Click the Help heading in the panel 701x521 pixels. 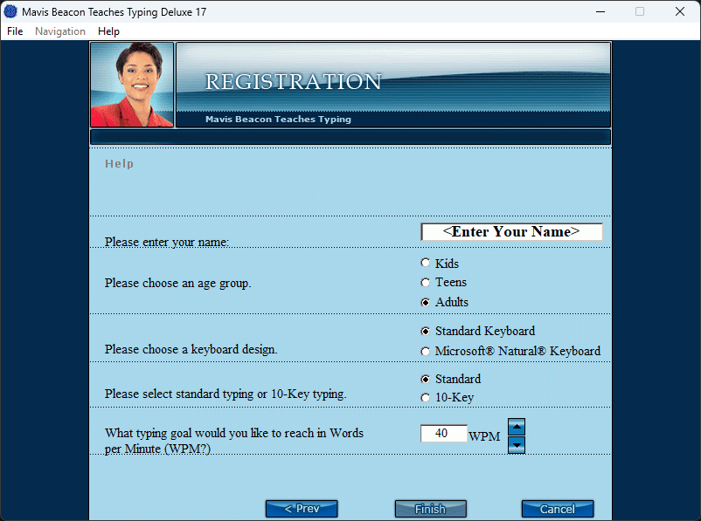click(x=119, y=163)
